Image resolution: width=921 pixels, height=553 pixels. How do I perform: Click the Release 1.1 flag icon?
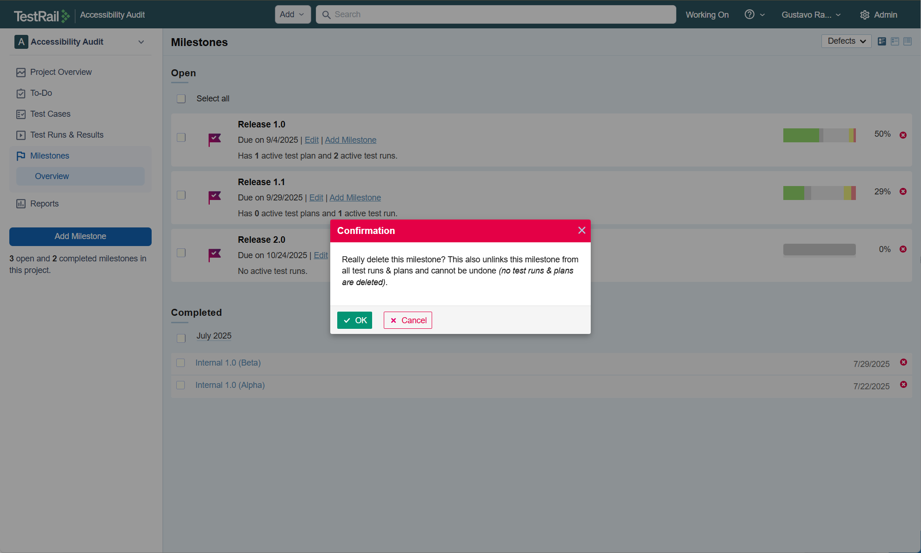[214, 197]
